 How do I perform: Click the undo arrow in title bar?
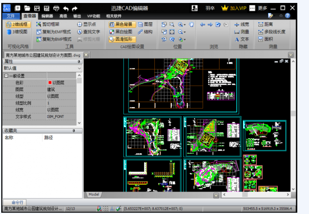66,8
